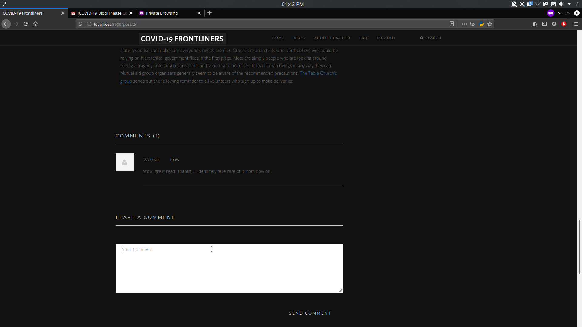The width and height of the screenshot is (582, 327).
Task: Click the page's vertical scrollbar thumb
Action: point(579,247)
